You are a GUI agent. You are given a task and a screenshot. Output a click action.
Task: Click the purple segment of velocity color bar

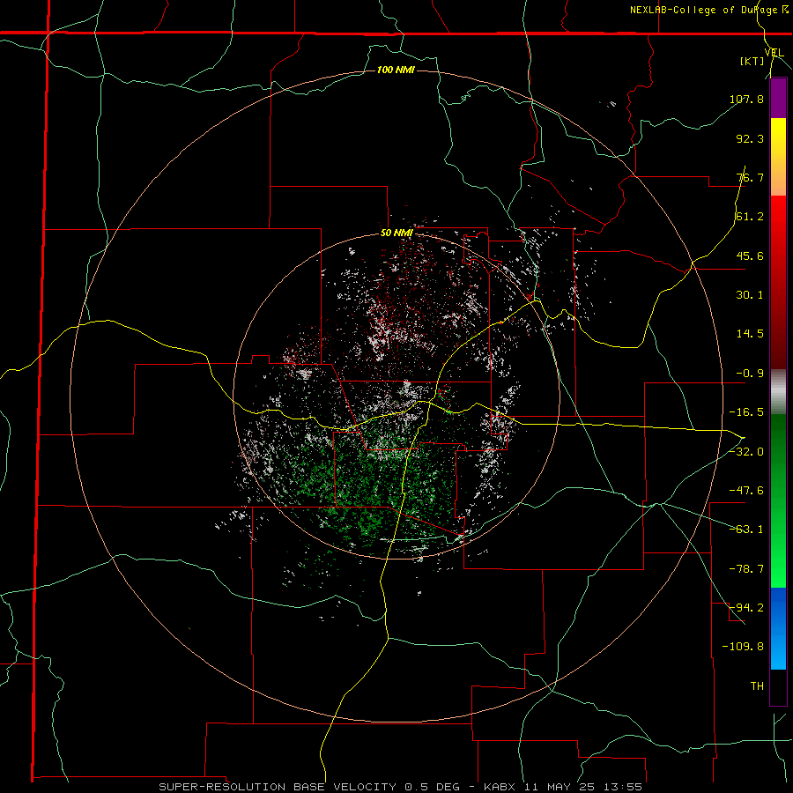pos(778,98)
